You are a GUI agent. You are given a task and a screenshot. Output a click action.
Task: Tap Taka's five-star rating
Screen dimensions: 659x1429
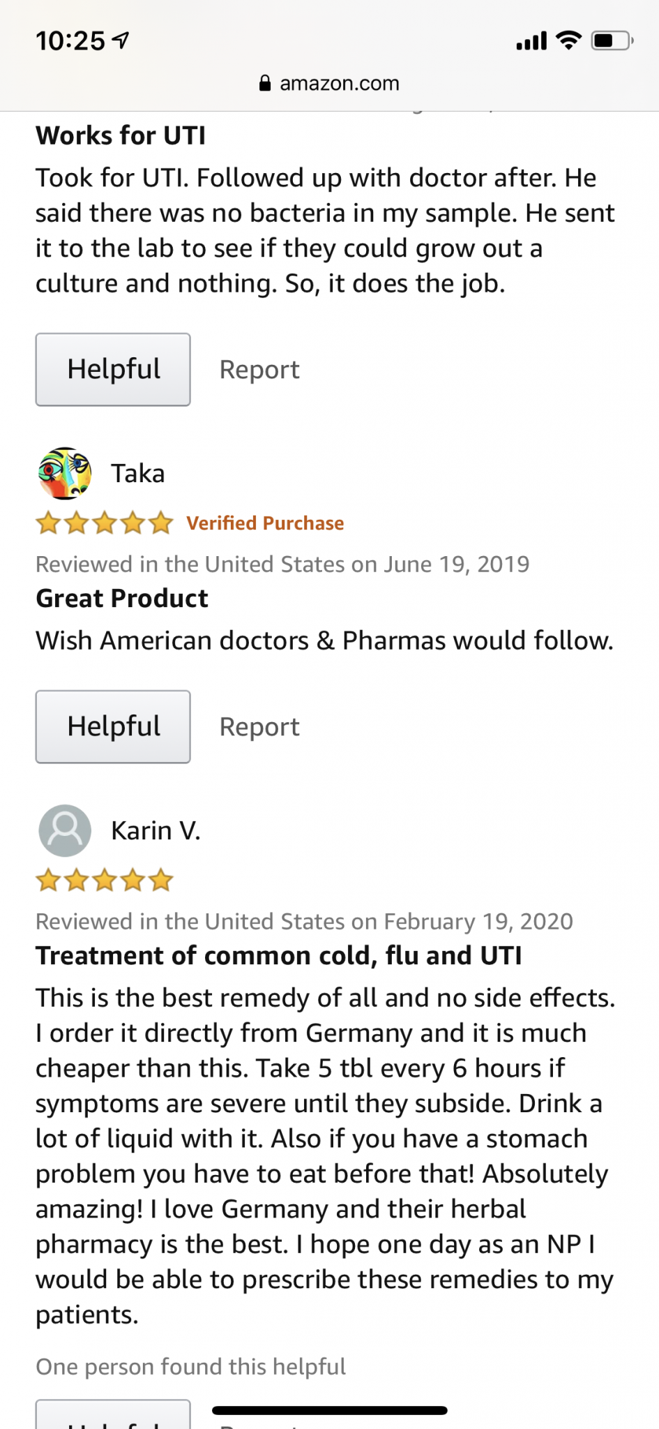(x=105, y=523)
